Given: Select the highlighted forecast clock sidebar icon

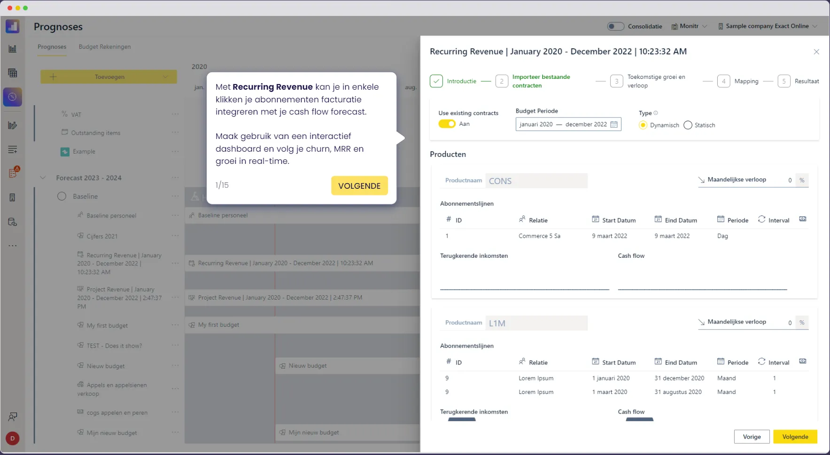Looking at the screenshot, I should pyautogui.click(x=12, y=97).
